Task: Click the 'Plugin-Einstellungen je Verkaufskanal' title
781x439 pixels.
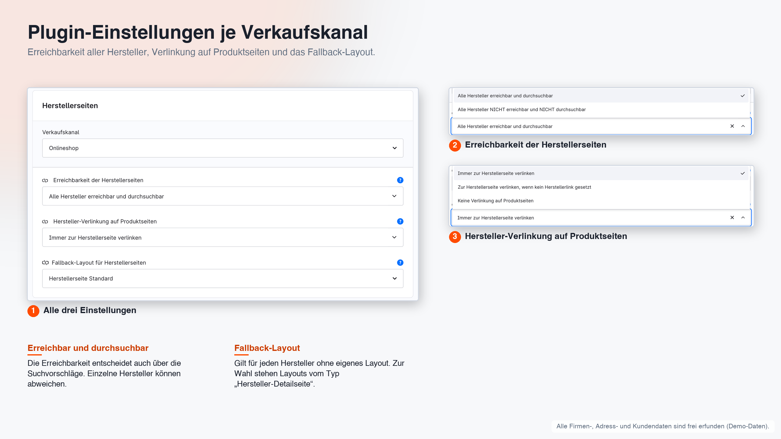Action: point(198,32)
